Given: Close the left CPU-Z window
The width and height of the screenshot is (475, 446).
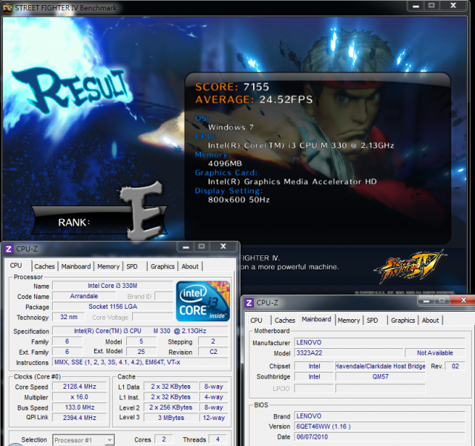Looking at the screenshot, I should pos(223,246).
